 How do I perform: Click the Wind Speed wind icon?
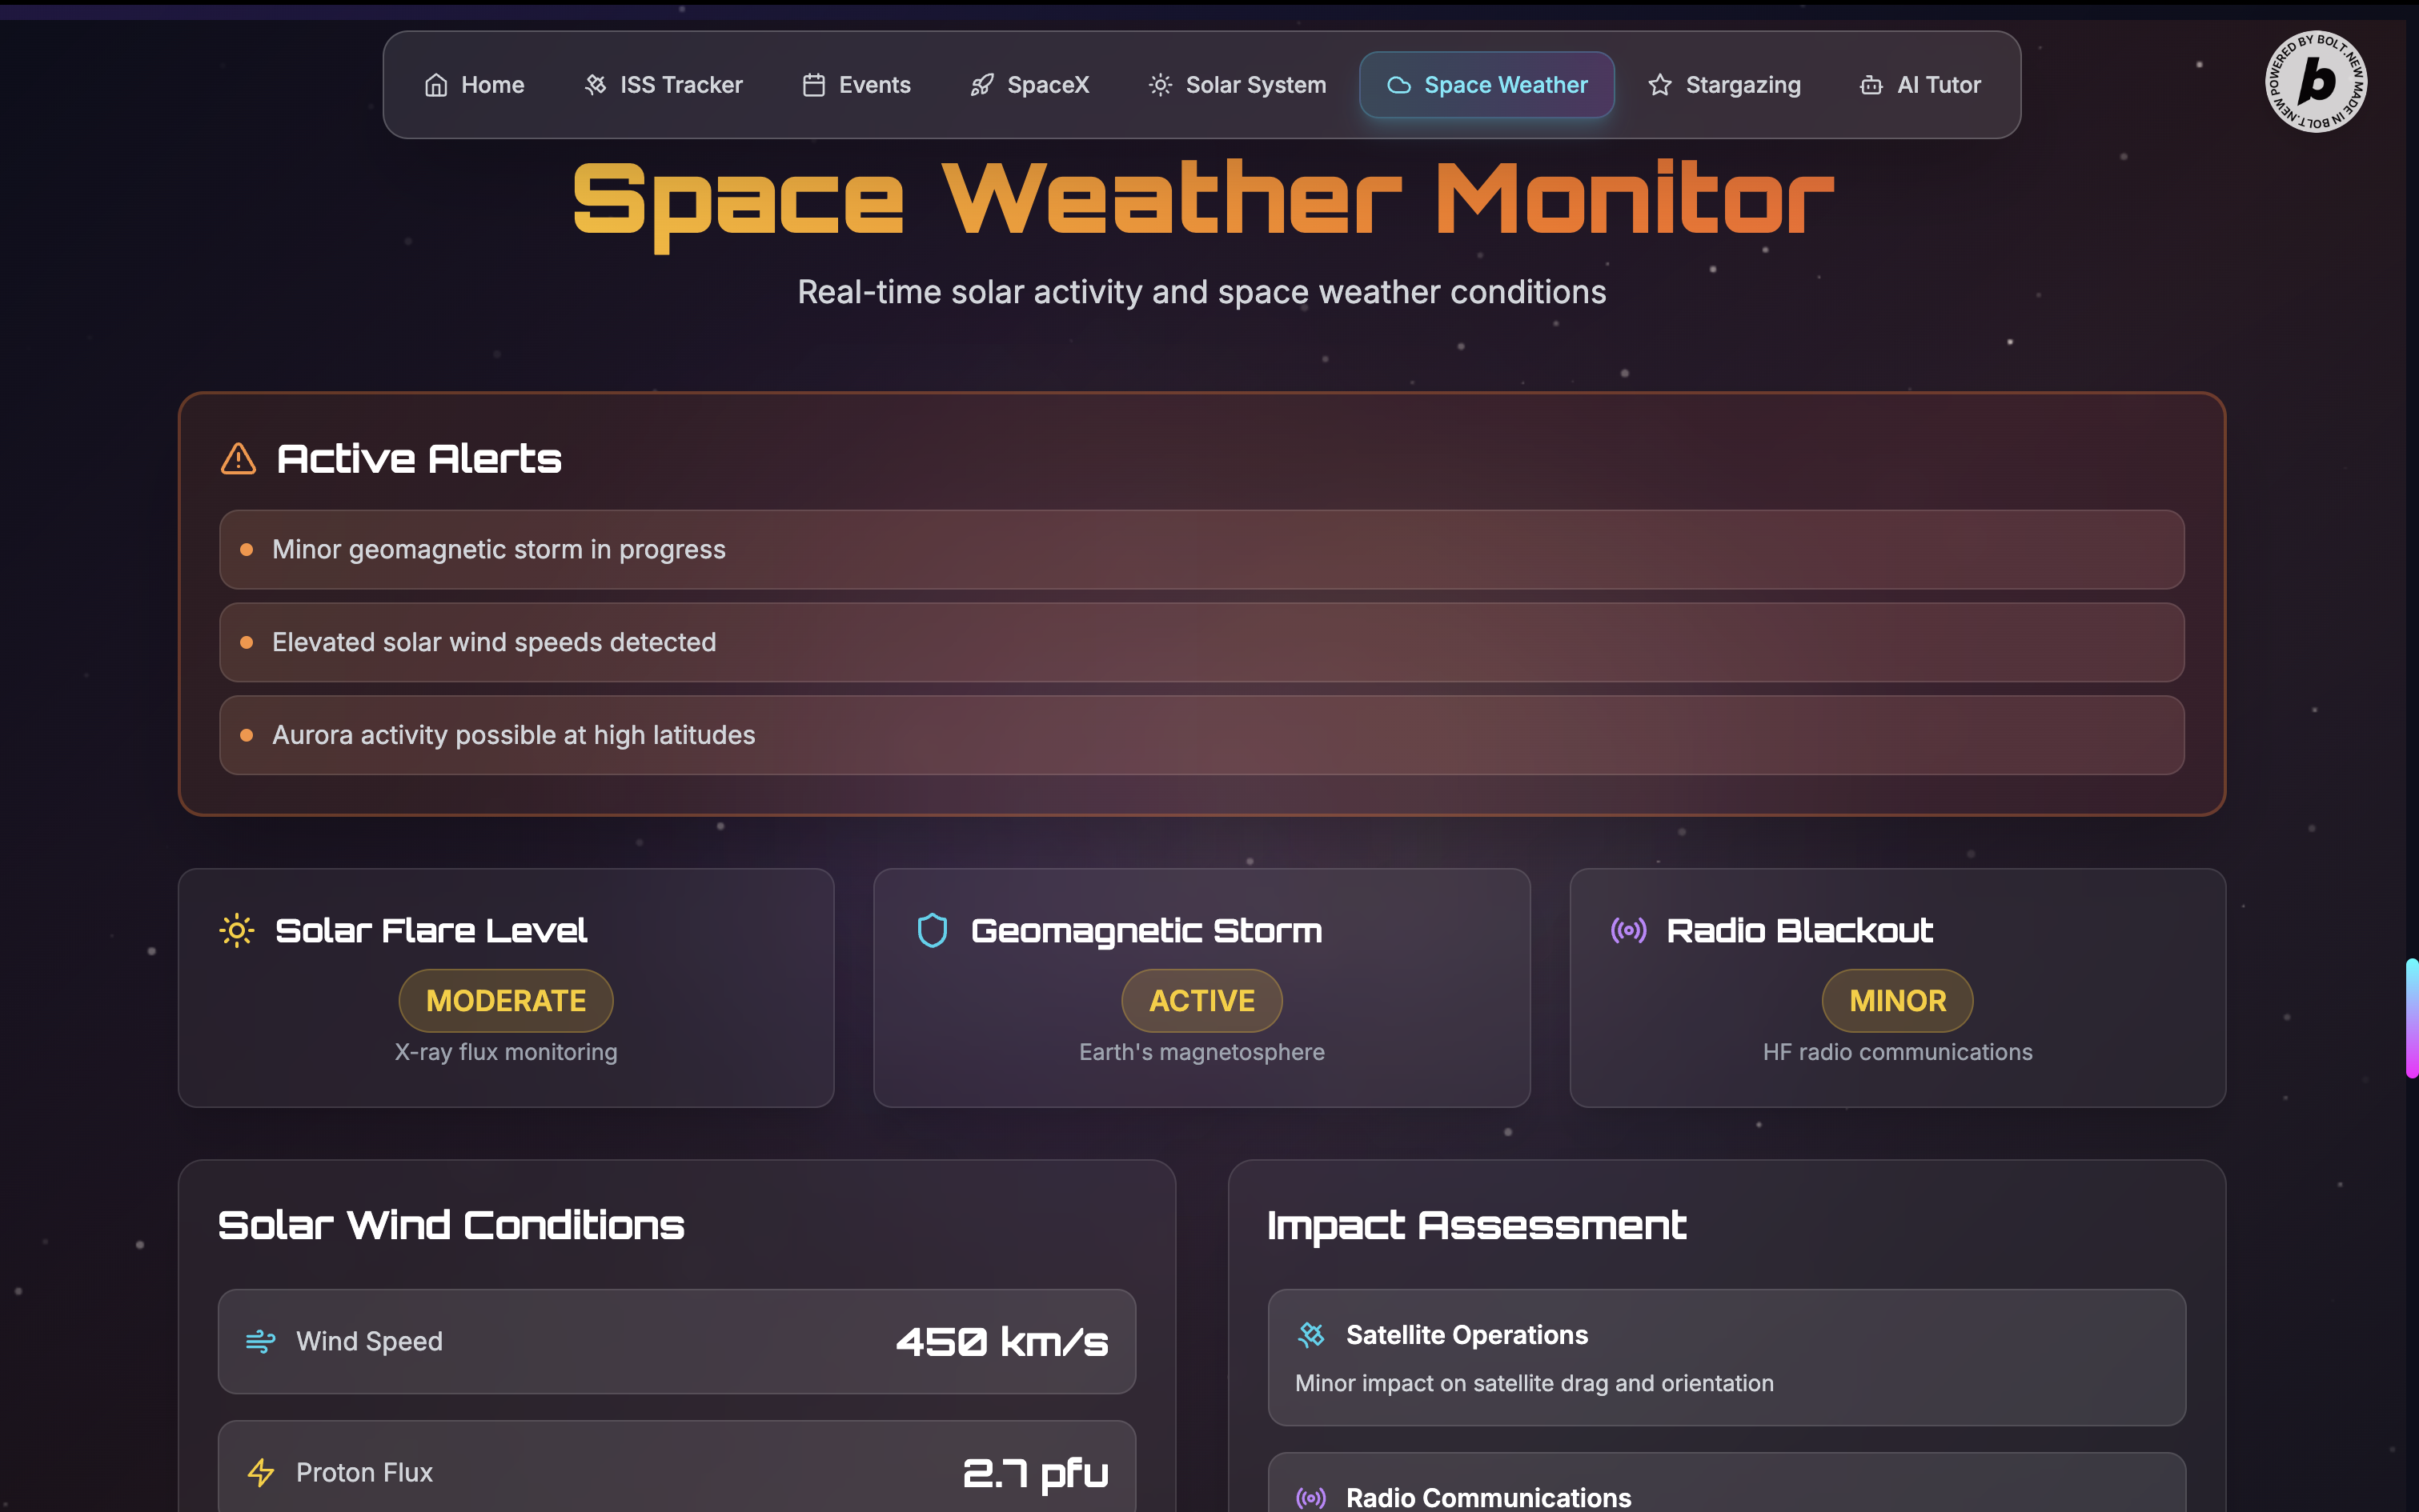point(260,1341)
